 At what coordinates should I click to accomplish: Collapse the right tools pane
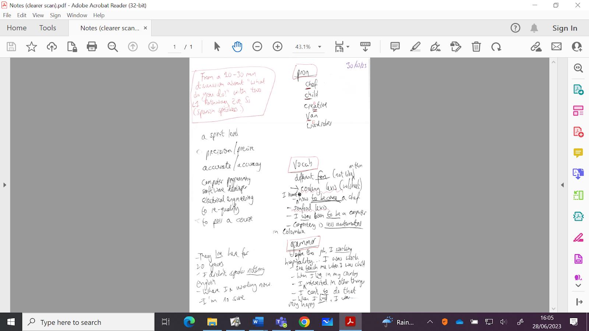562,185
